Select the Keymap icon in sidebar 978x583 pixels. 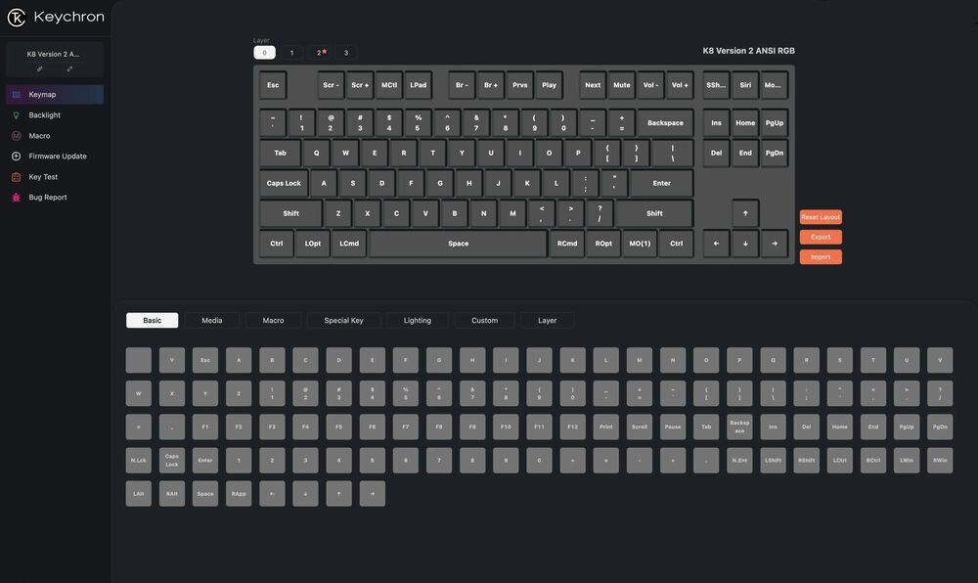(x=16, y=94)
